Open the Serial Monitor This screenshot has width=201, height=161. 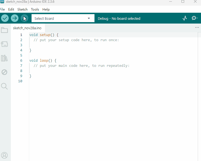pos(194,18)
